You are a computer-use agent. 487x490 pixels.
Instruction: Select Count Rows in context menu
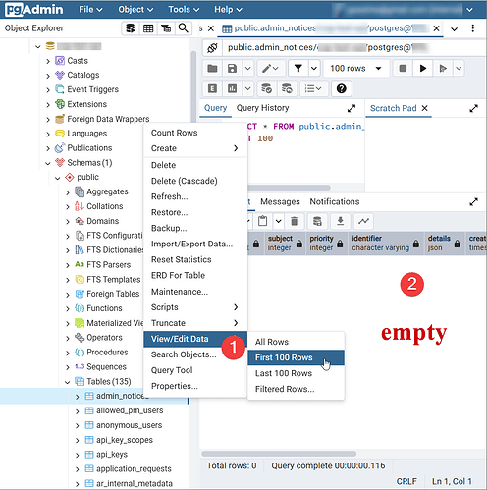[195, 133]
